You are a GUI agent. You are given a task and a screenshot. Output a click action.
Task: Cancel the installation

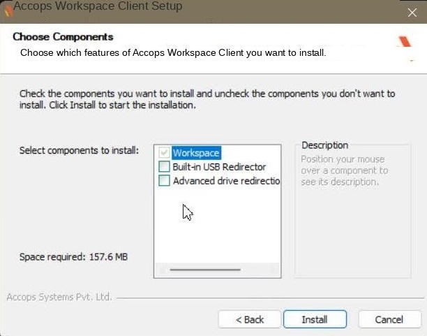(x=390, y=319)
